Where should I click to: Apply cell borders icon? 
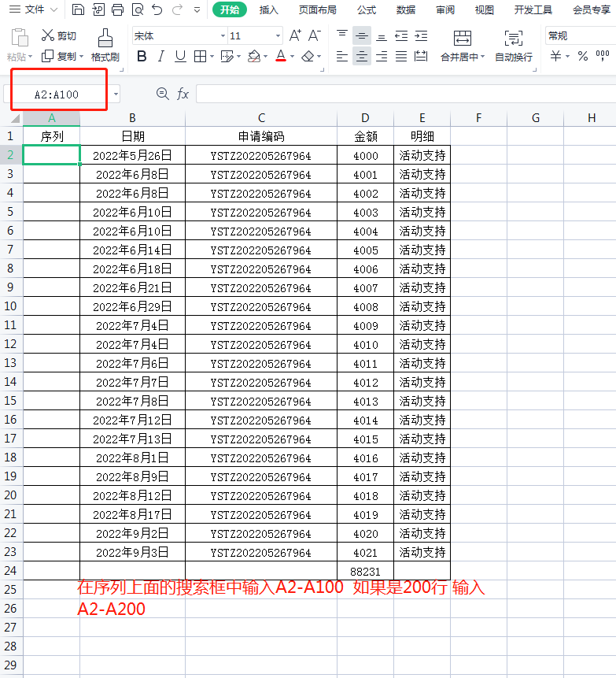(x=200, y=56)
